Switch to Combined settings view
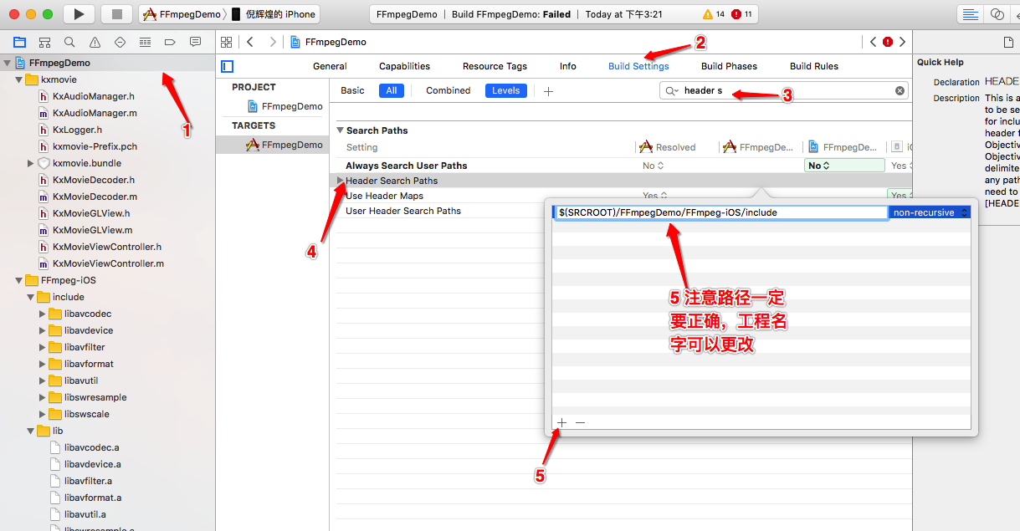Image resolution: width=1020 pixels, height=531 pixels. (448, 90)
